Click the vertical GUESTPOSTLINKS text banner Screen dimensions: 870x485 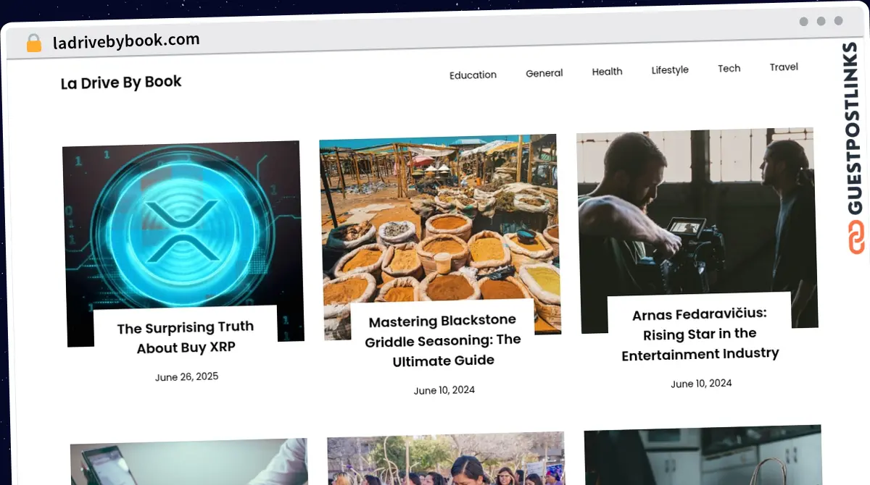[852, 119]
